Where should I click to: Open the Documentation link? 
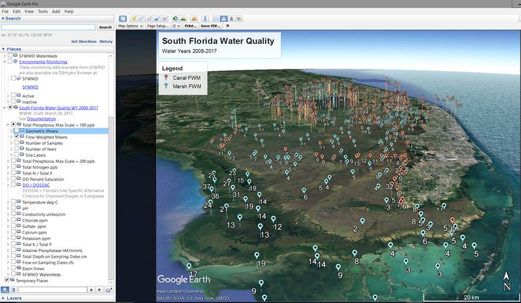point(41,119)
